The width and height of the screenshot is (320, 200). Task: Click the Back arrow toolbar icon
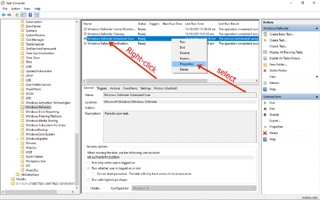tap(4, 15)
